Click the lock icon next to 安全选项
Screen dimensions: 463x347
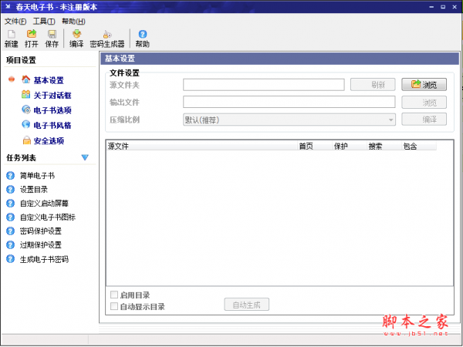(x=26, y=140)
